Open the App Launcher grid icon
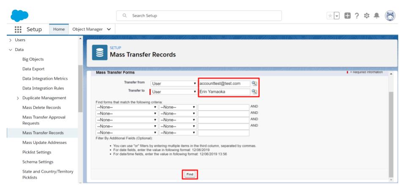The image size is (400, 185). click(x=18, y=29)
